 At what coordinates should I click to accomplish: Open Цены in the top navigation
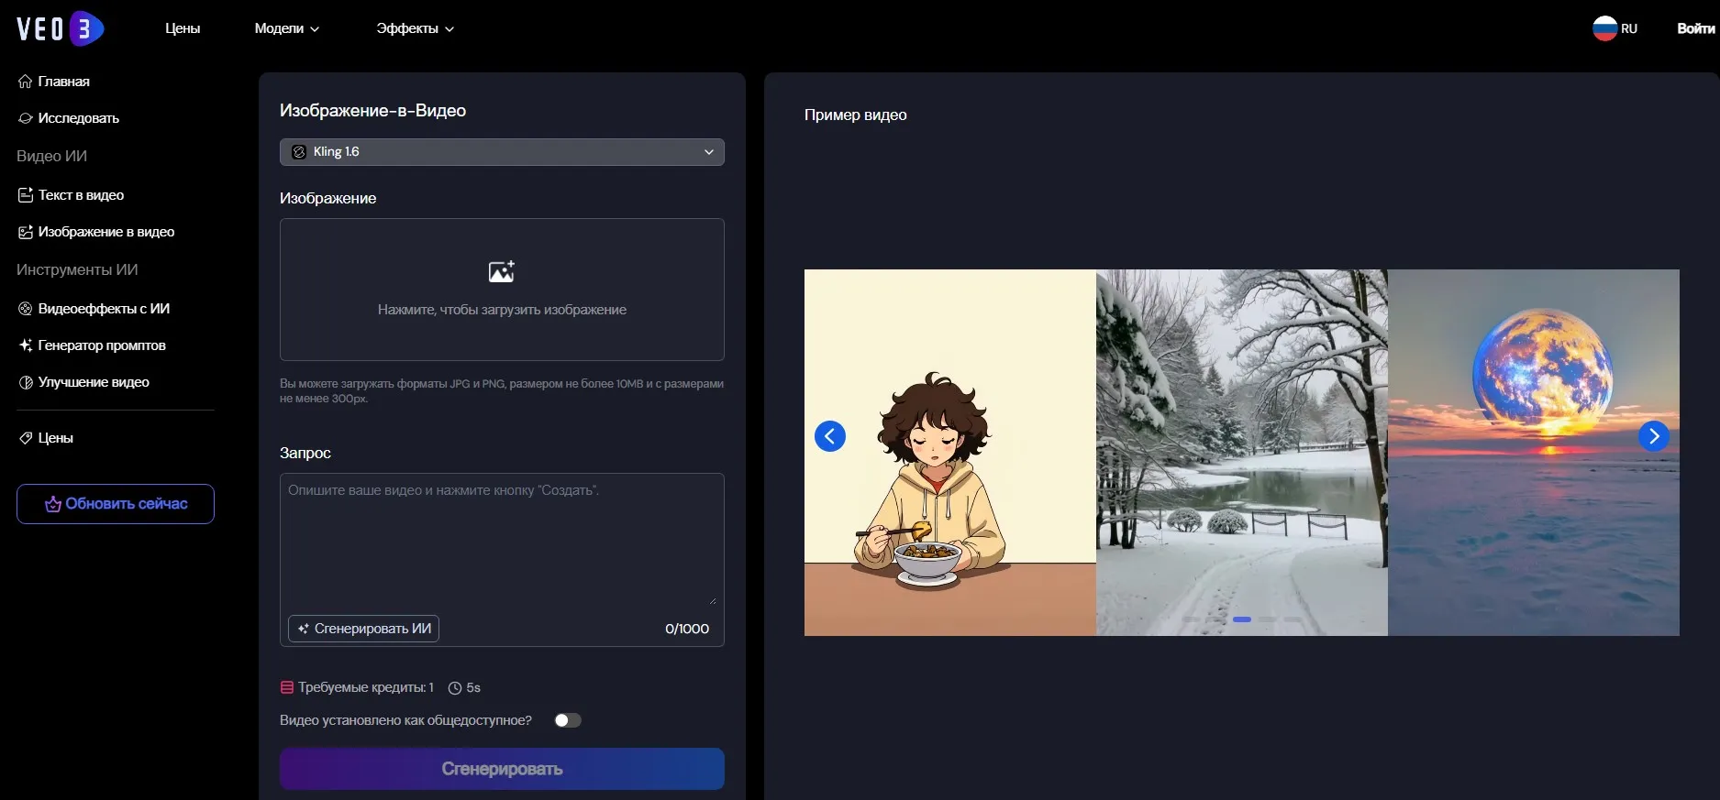[x=183, y=28]
